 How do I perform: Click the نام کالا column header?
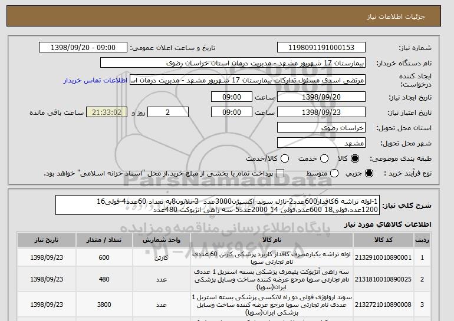click(272, 240)
